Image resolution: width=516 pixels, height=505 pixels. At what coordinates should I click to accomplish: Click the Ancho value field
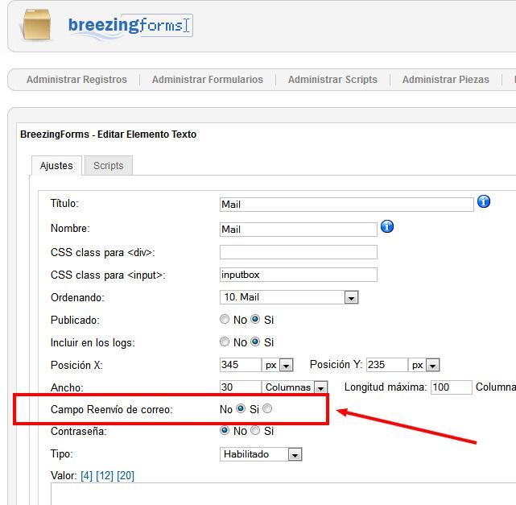click(241, 387)
